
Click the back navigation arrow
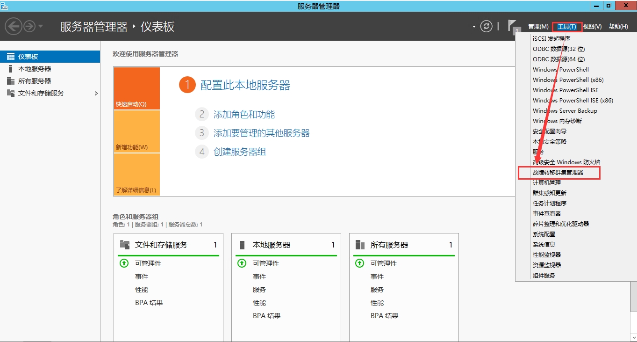click(x=14, y=26)
